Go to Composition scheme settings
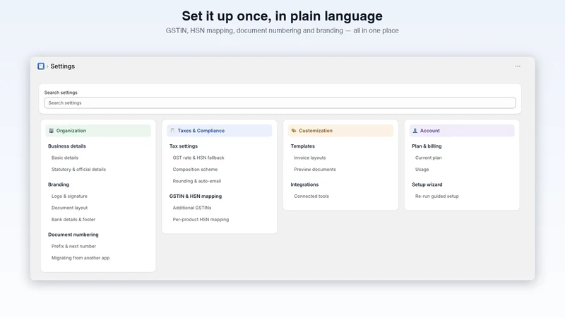565x318 pixels. tap(195, 170)
